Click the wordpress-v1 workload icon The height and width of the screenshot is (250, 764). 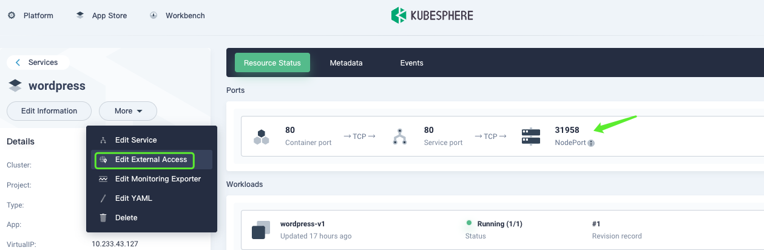click(x=261, y=229)
